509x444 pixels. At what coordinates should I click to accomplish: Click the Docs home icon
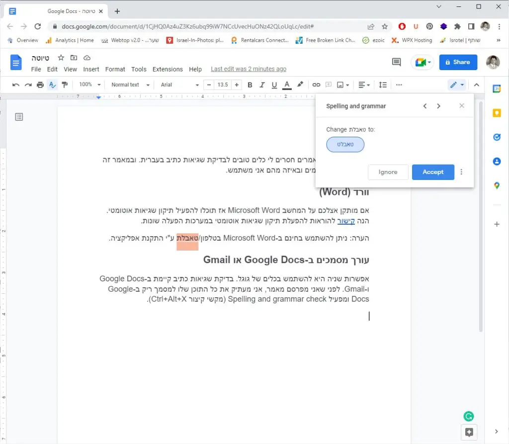click(16, 62)
